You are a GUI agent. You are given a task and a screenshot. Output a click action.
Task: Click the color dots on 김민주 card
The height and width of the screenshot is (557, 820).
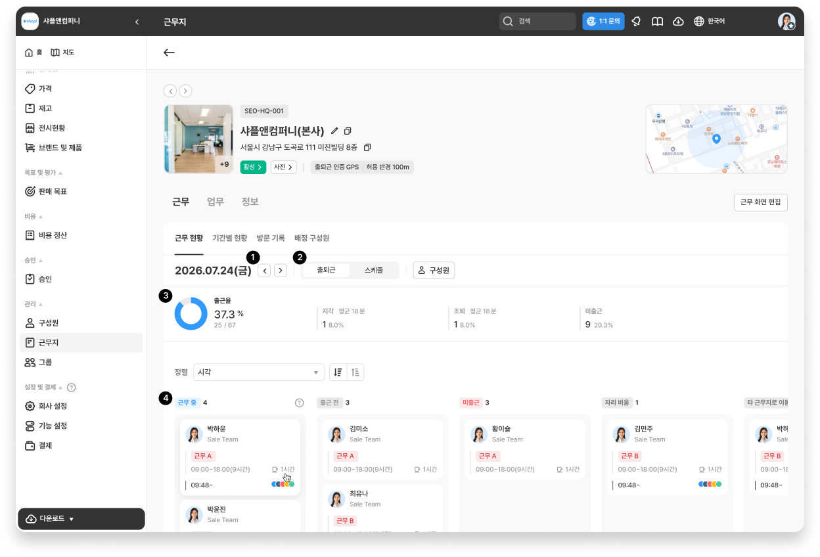point(710,484)
